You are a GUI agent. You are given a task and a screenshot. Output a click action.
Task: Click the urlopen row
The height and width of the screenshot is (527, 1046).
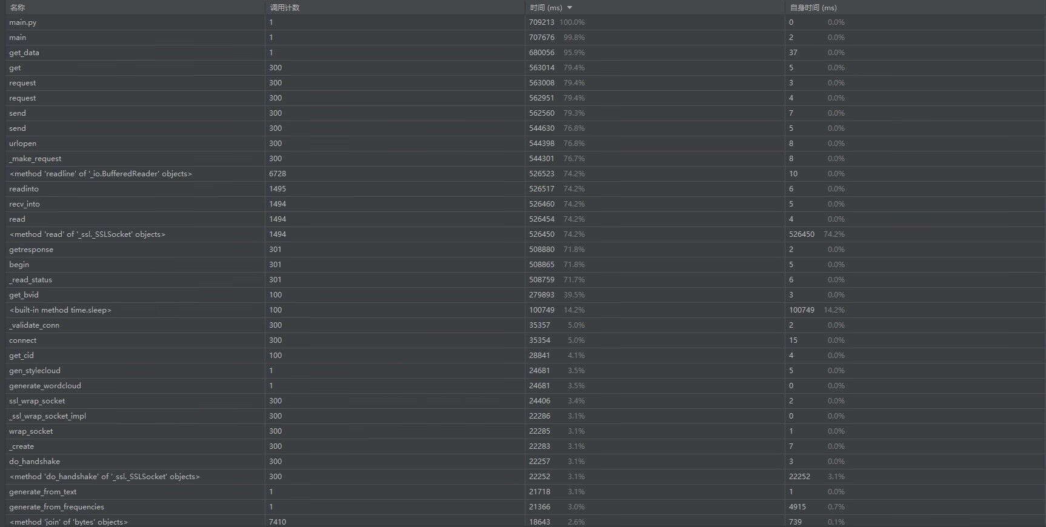click(x=23, y=144)
